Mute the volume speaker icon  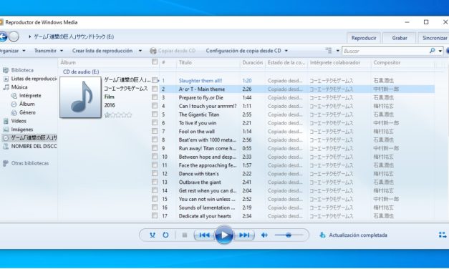coord(264,235)
